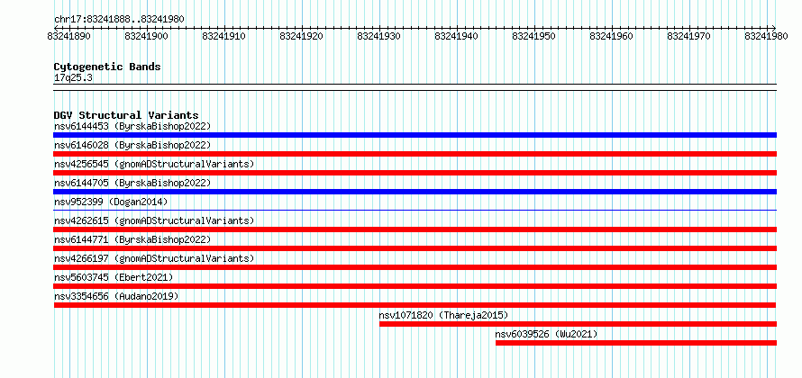Click the Cytogenetic Bands track title
This screenshot has height=378, width=802.
[107, 67]
